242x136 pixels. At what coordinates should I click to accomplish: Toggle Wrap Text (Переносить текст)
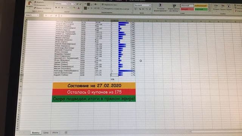coord(109,5)
